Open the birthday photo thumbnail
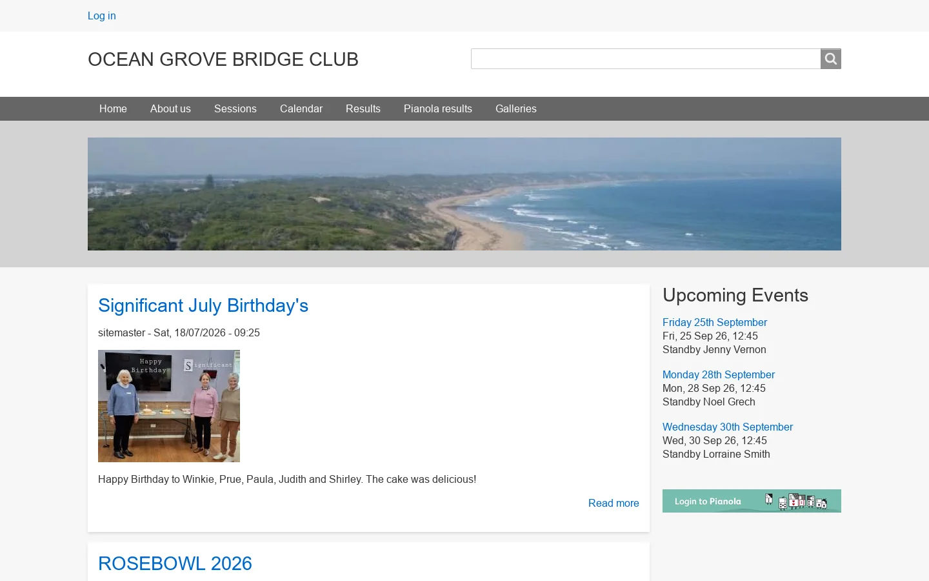The height and width of the screenshot is (581, 929). (x=169, y=406)
